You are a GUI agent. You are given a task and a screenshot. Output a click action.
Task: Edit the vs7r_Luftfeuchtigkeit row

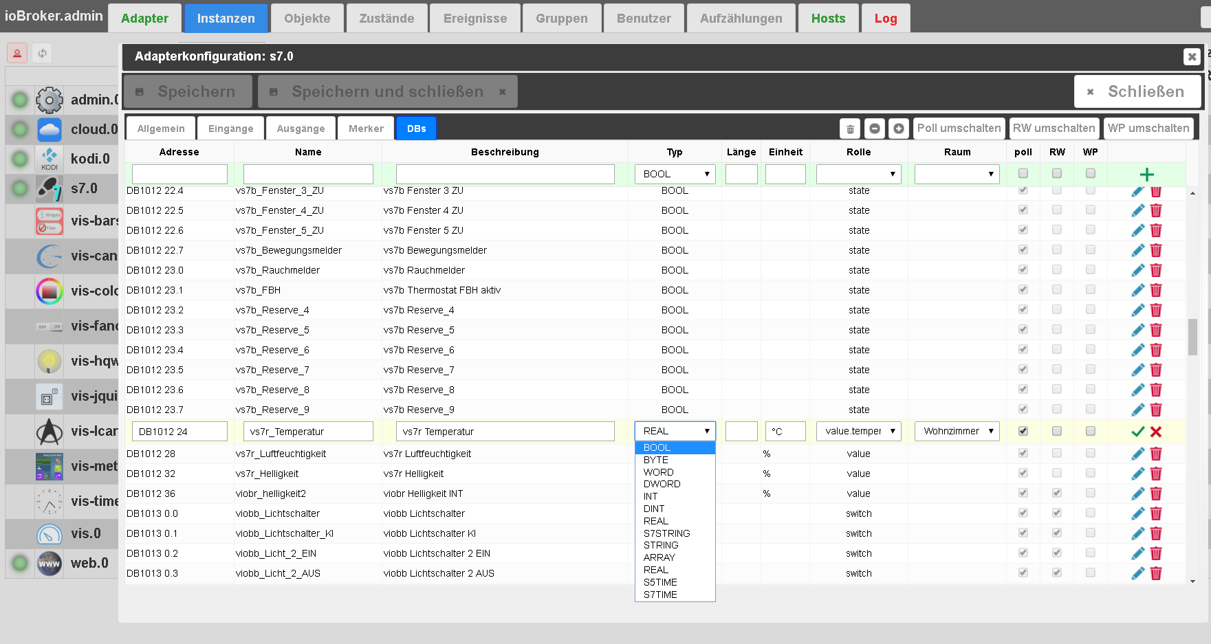pyautogui.click(x=1138, y=454)
